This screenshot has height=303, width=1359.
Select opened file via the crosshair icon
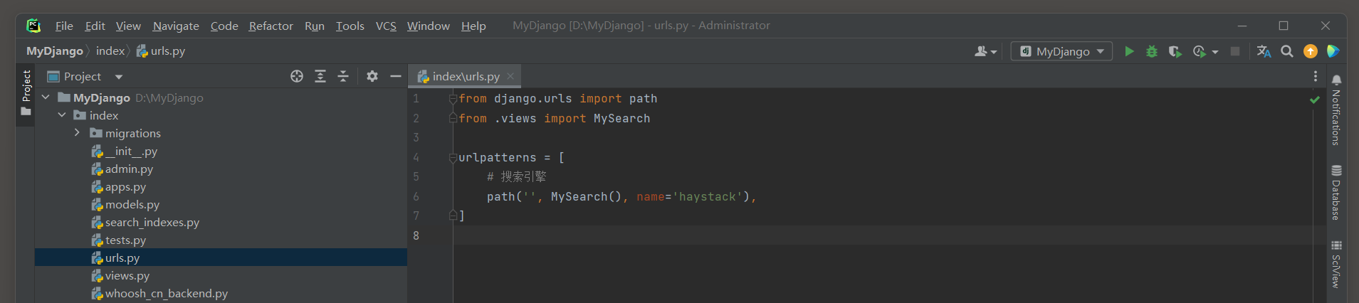pos(297,76)
